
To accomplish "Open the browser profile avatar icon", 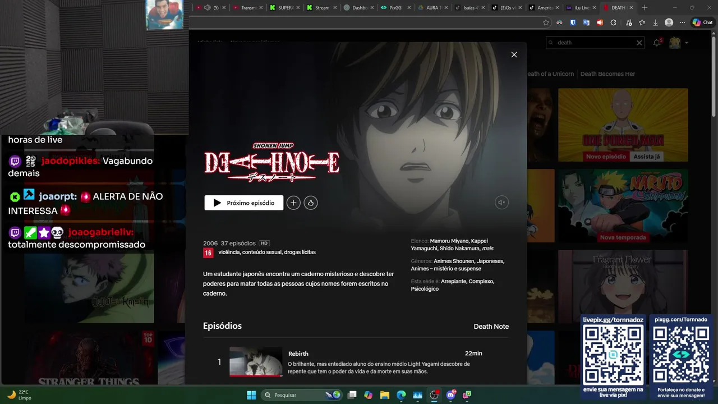I will pos(669,22).
